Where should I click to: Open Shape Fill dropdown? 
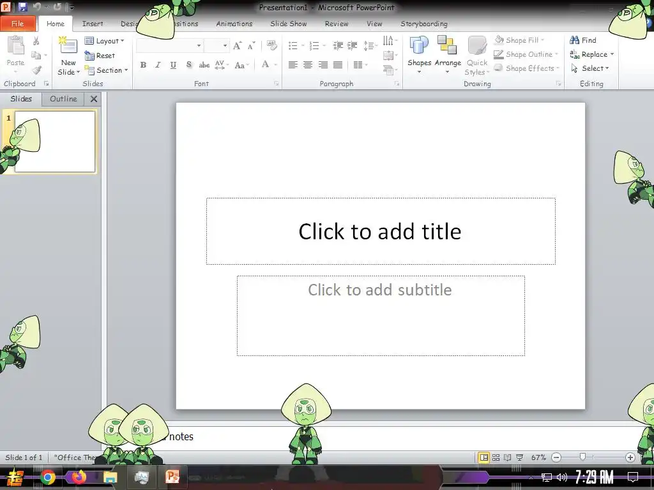(520, 40)
